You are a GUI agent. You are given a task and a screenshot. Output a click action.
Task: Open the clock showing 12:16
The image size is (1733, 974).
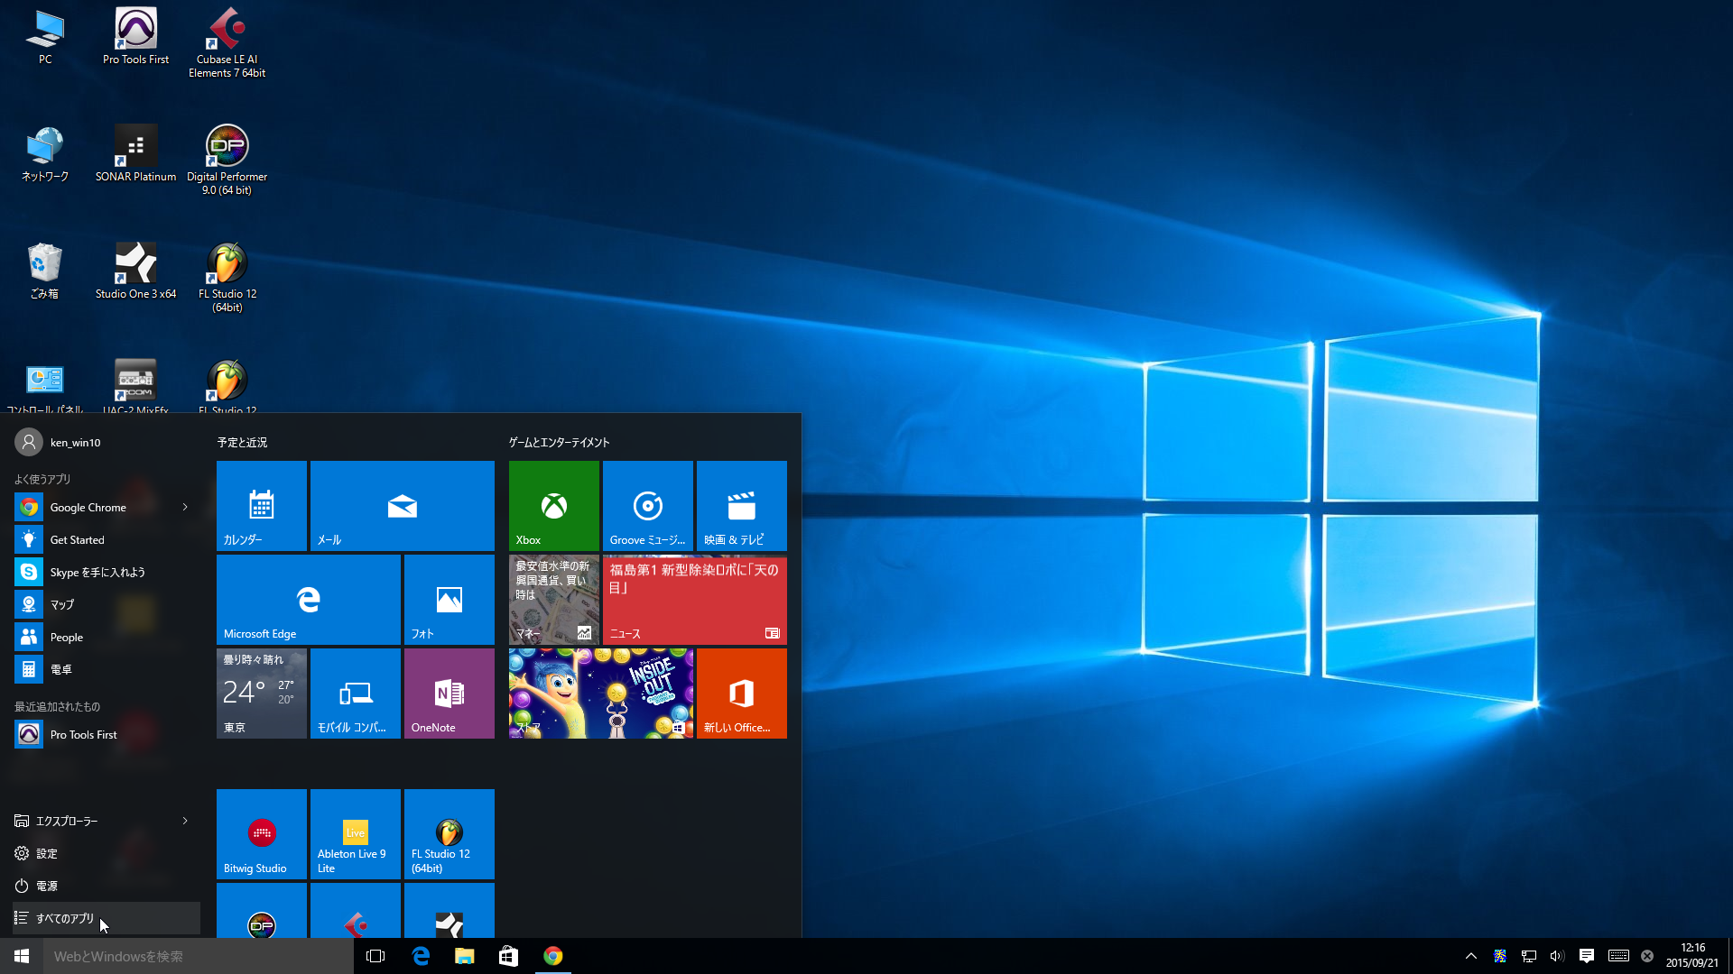tap(1692, 956)
